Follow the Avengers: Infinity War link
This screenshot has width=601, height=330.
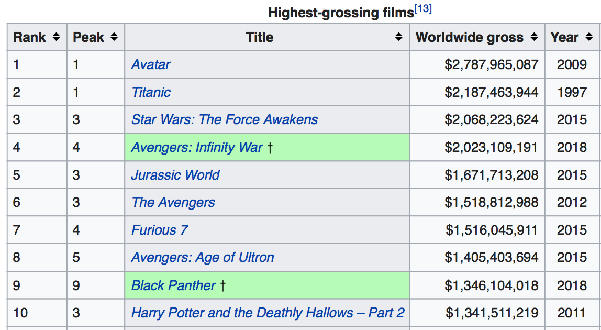pos(197,147)
